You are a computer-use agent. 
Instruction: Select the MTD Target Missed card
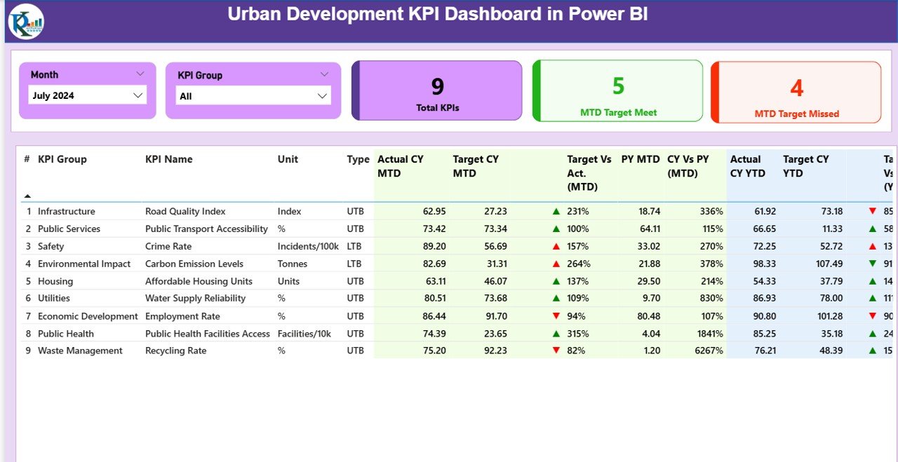point(796,93)
